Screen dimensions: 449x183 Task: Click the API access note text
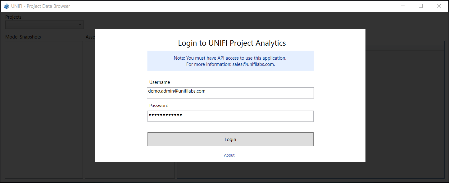click(x=230, y=58)
